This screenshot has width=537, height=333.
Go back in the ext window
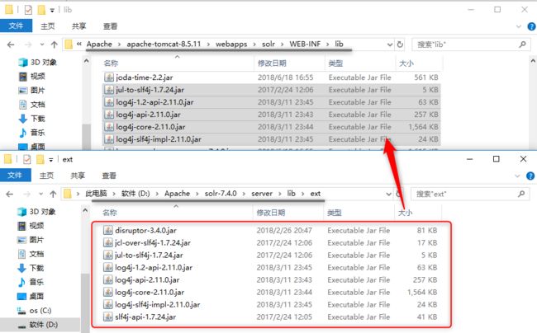tap(10, 194)
